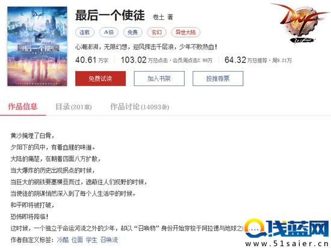Open author 卷土 link

click(158, 17)
